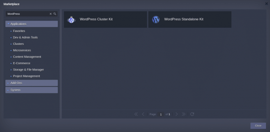
Task: Go to the previous page
Action: (143, 114)
